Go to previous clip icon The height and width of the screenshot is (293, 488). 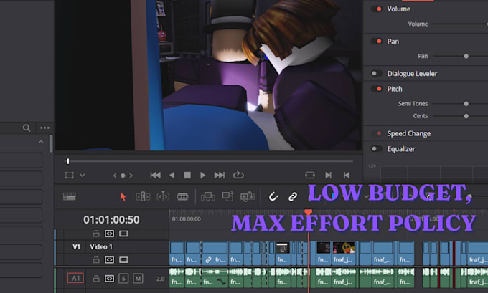(x=347, y=176)
